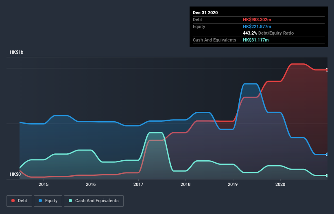Click the 2018 x-axis label
This screenshot has width=334, height=214.
pos(186,184)
